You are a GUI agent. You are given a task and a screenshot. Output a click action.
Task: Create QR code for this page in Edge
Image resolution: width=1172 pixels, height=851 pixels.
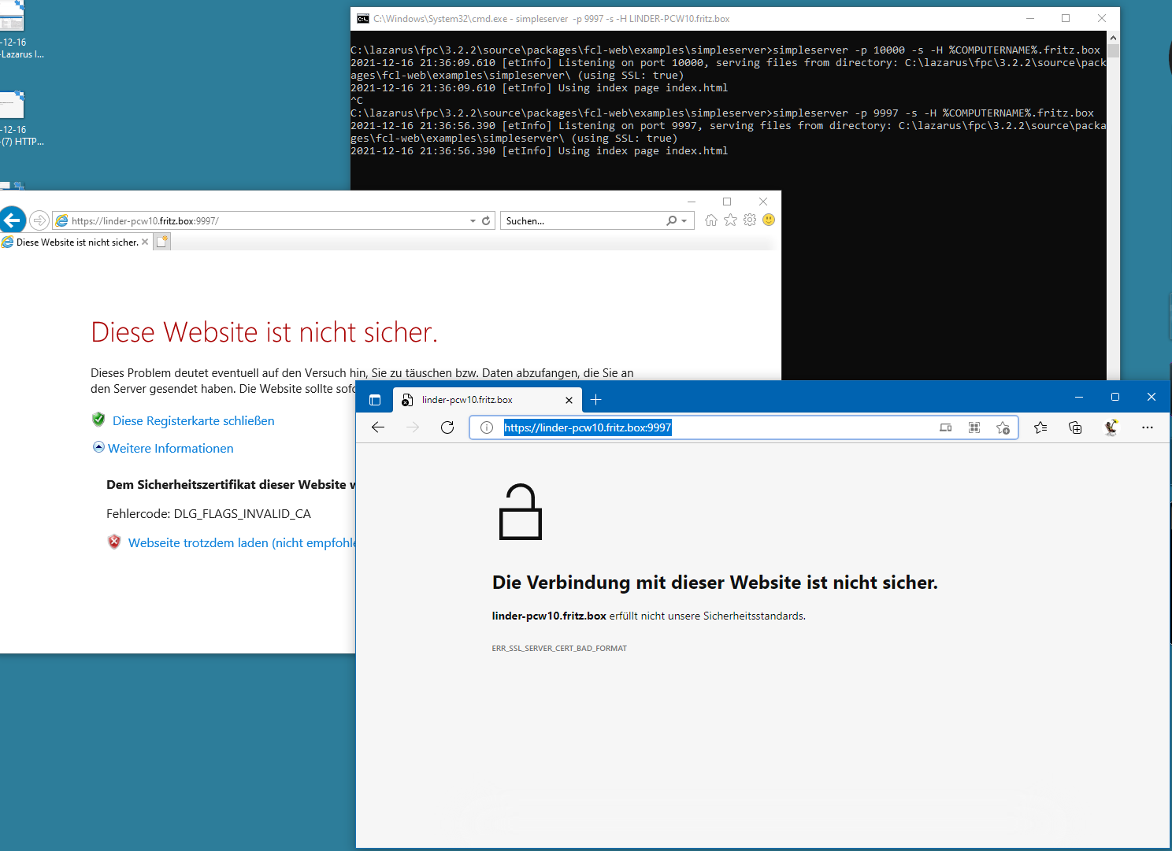(974, 427)
